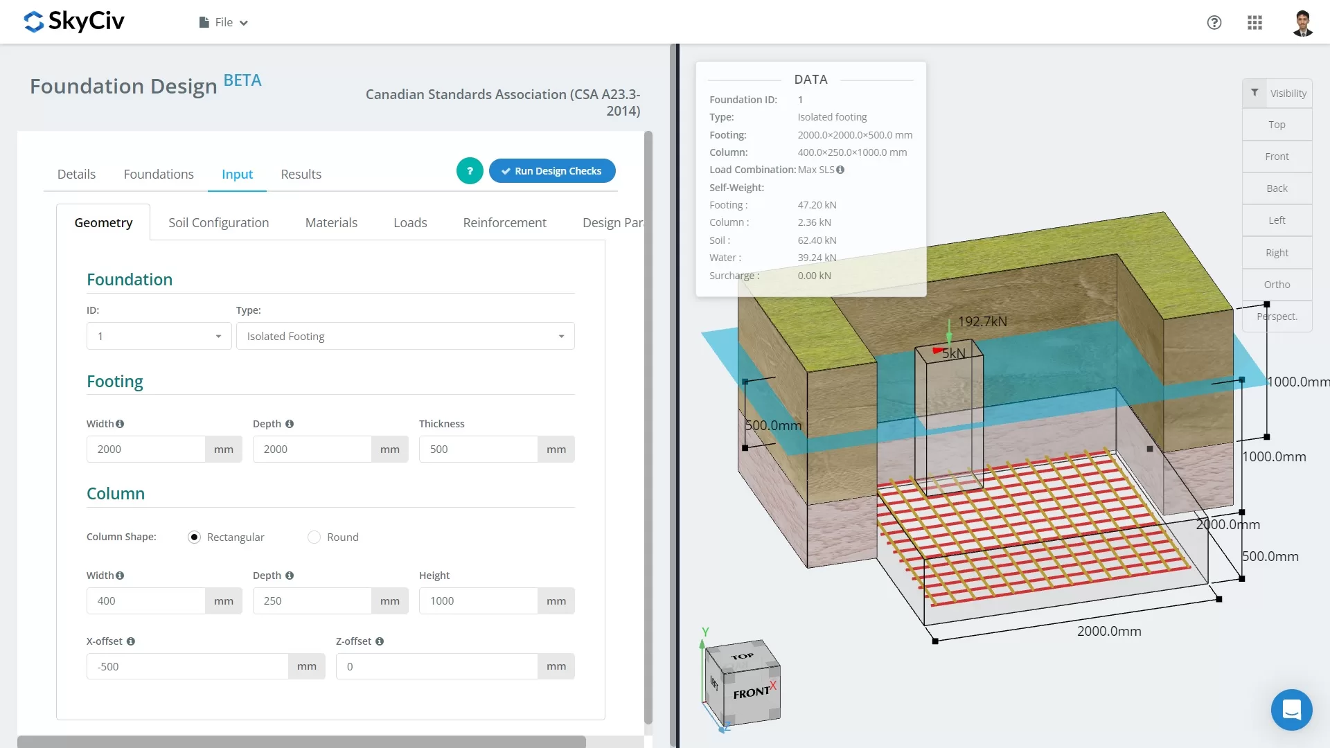Click the 'Max SLS' load combination text

tap(816, 170)
